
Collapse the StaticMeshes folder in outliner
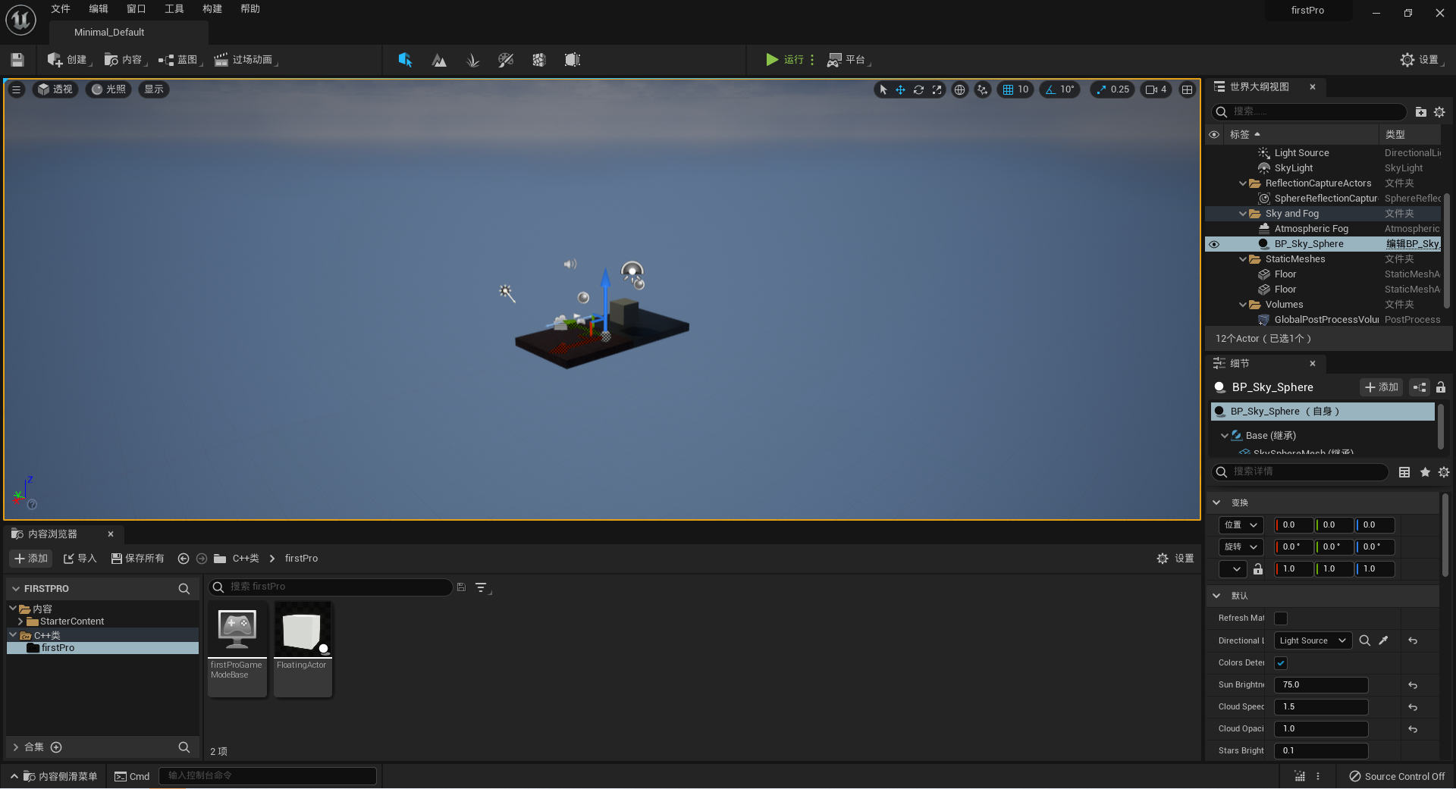point(1242,259)
